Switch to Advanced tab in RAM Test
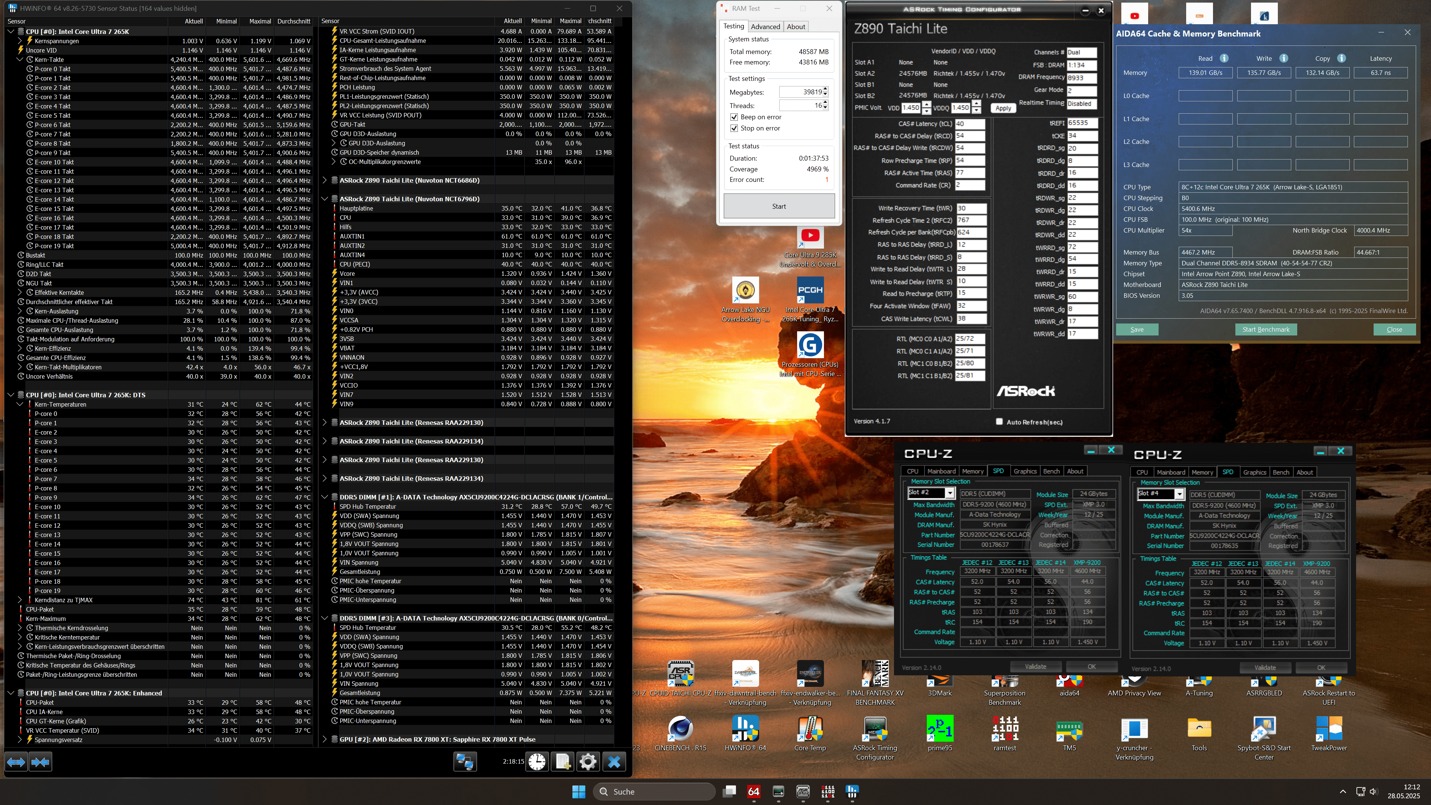Viewport: 1431px width, 805px height. pos(765,27)
